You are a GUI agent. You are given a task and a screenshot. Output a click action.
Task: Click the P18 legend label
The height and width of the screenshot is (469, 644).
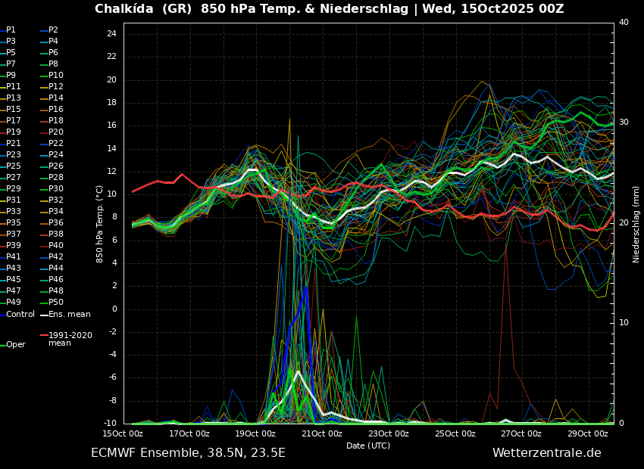click(56, 121)
